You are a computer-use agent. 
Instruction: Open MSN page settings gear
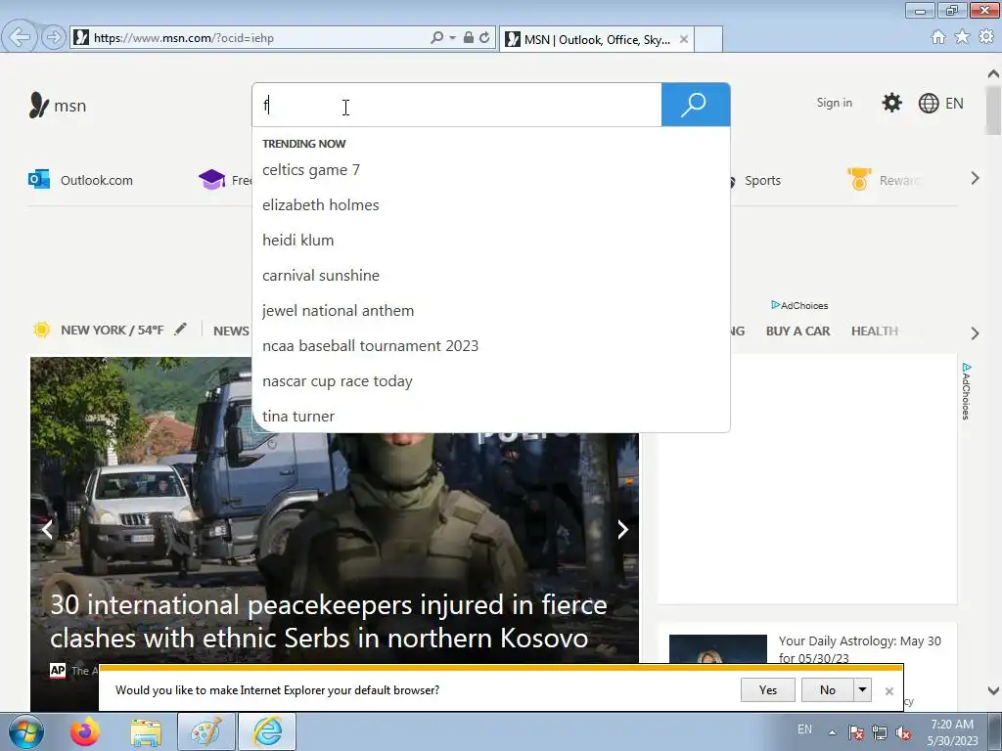pos(891,103)
